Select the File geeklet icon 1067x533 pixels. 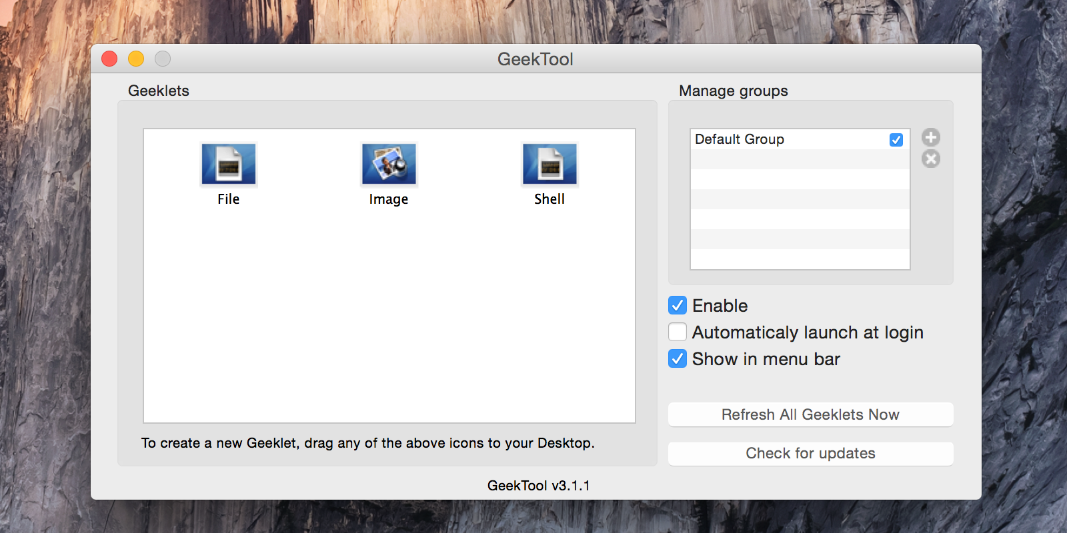(x=229, y=164)
